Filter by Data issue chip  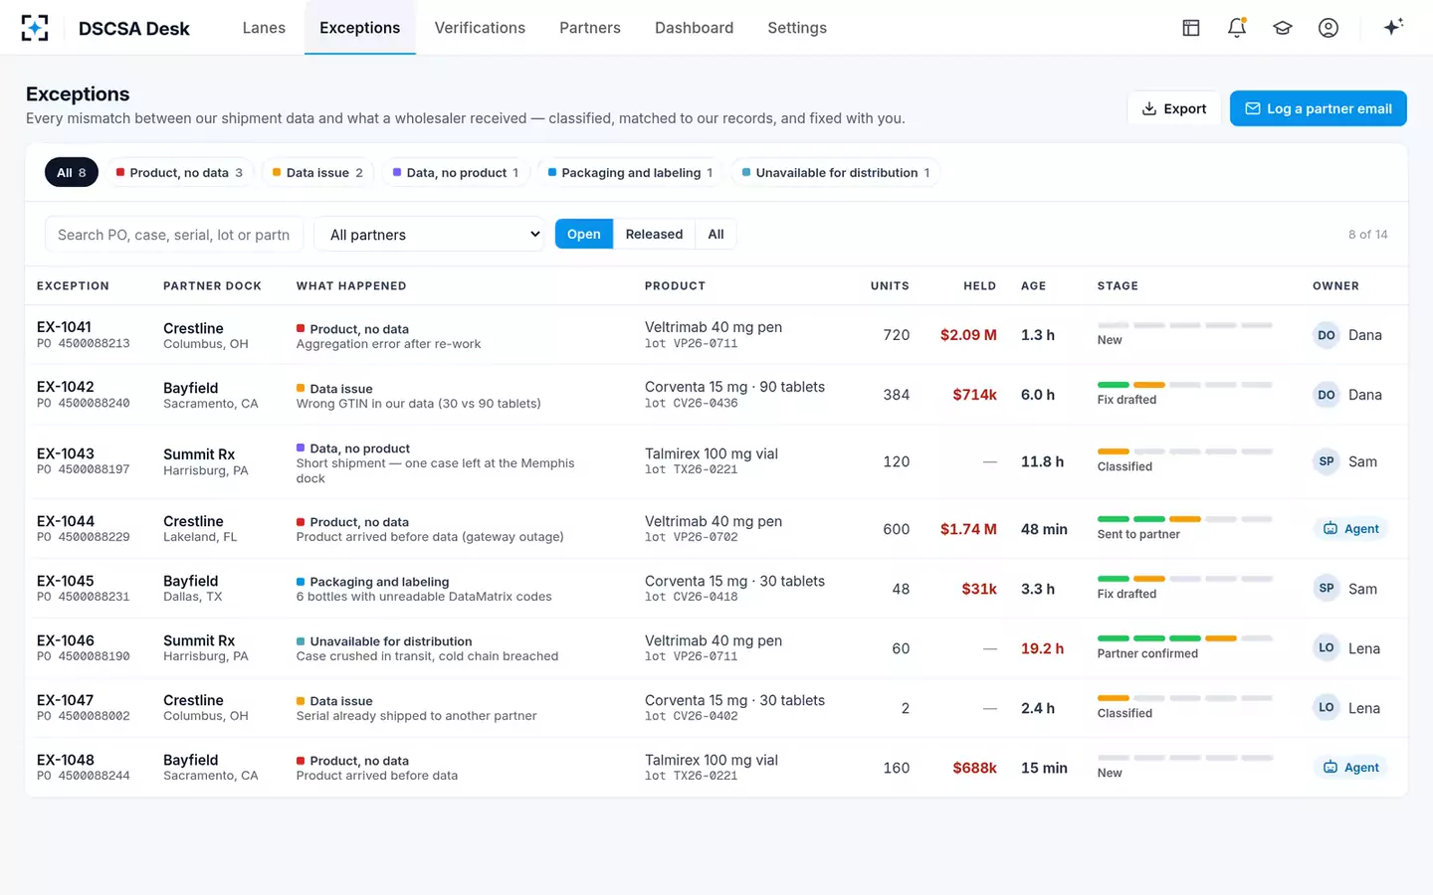(x=317, y=173)
